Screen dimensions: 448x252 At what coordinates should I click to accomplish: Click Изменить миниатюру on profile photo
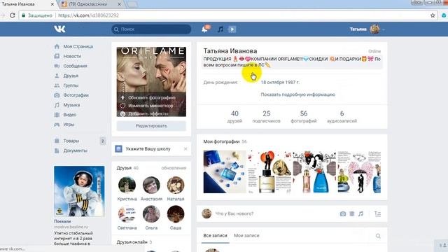pos(150,106)
